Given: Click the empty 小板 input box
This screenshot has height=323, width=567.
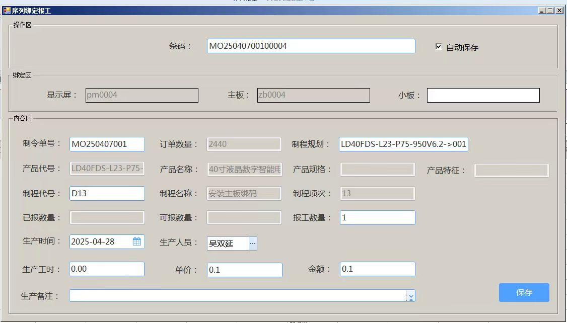Looking at the screenshot, I should 483,95.
